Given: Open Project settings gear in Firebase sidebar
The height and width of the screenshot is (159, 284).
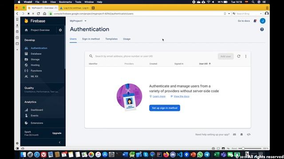Looking at the screenshot, I should tap(60, 30).
